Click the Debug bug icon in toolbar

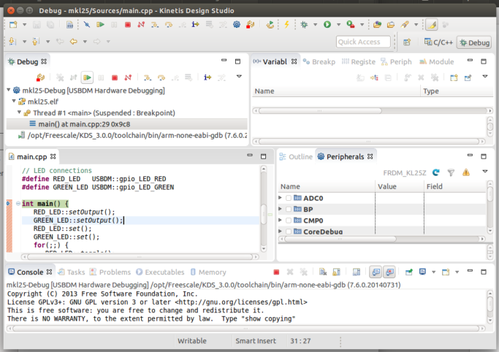click(x=304, y=25)
